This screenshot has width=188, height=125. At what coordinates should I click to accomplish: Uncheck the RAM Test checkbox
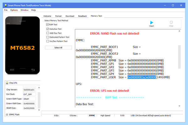[x=48, y=24]
